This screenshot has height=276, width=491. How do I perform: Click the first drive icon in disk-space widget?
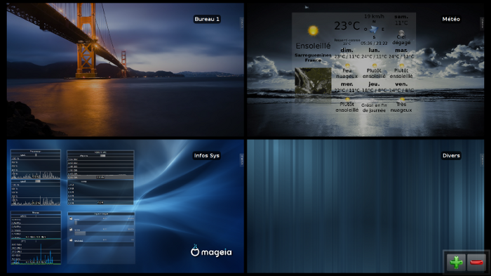pos(71,219)
